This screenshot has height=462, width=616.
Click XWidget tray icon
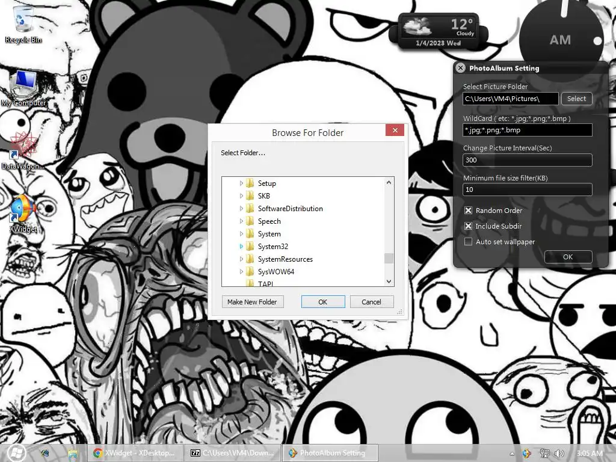(x=526, y=454)
